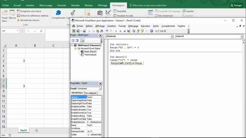Click the View Microsoft Excel toolbar icon
The image size is (246, 138).
(74, 31)
